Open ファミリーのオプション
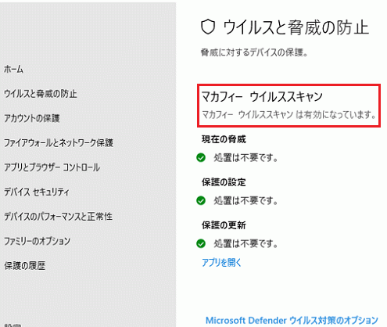Screen dimensions: 387x327 [x=37, y=241]
